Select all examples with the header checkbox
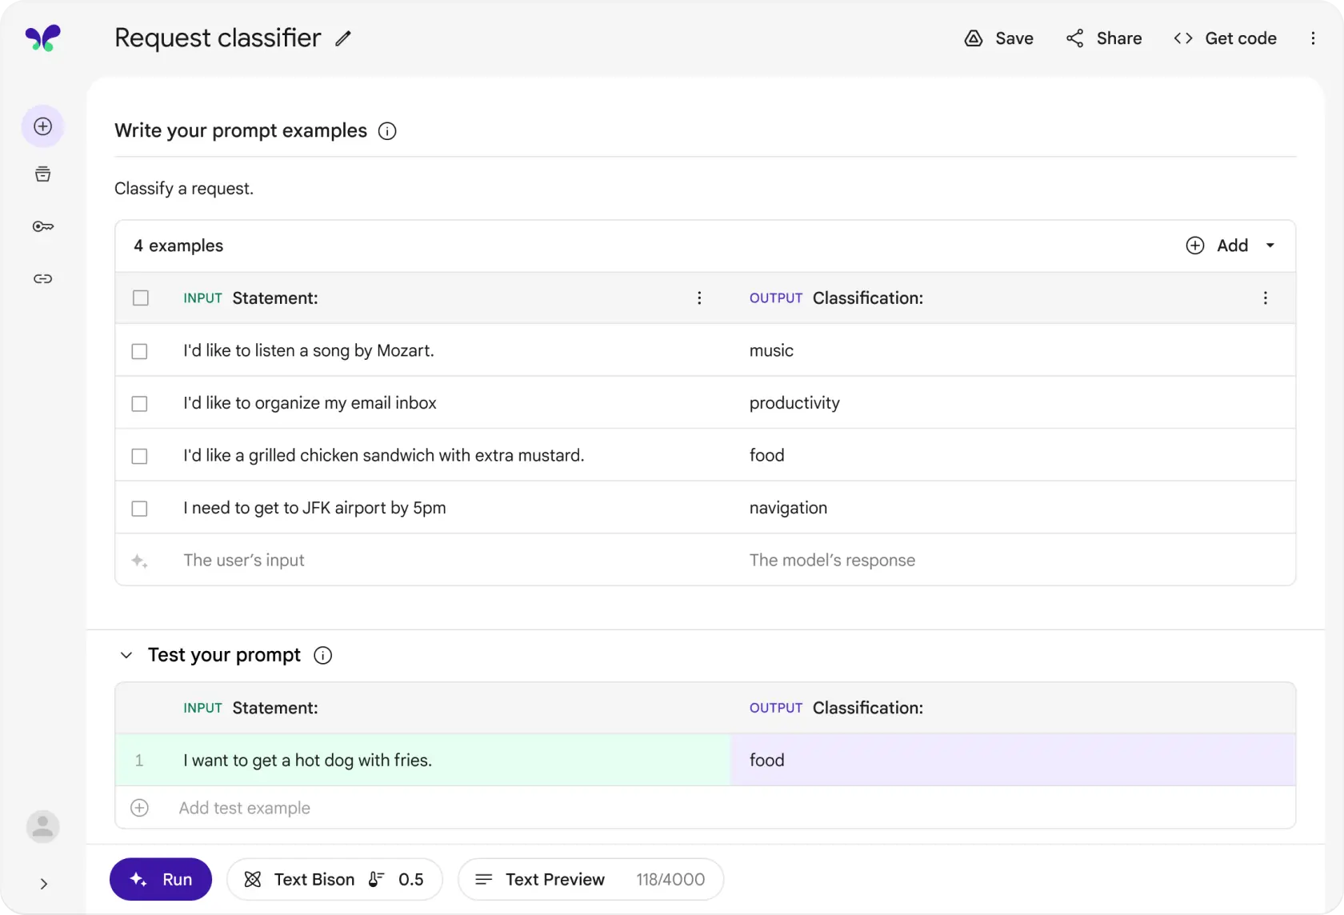Screen dimensions: 1344x915 tap(141, 298)
